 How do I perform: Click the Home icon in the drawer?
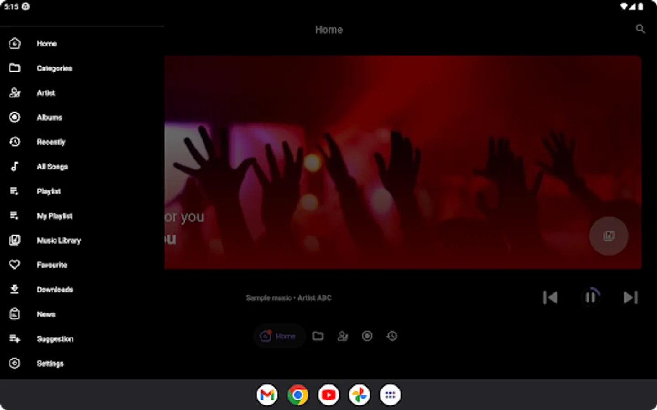[15, 44]
